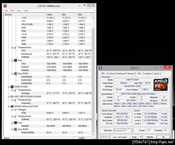This screenshot has width=175, height=145.
Task: Collapse the mainboard Fans node
Action: click(12, 61)
